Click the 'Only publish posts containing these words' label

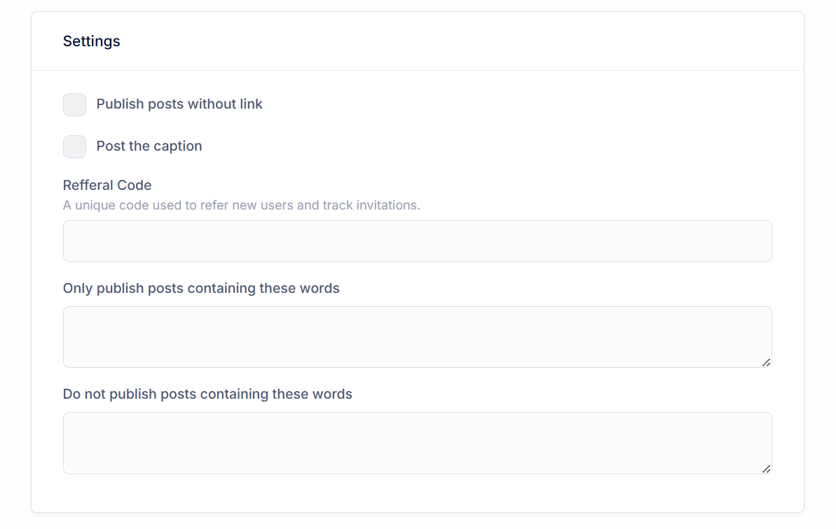pyautogui.click(x=201, y=288)
